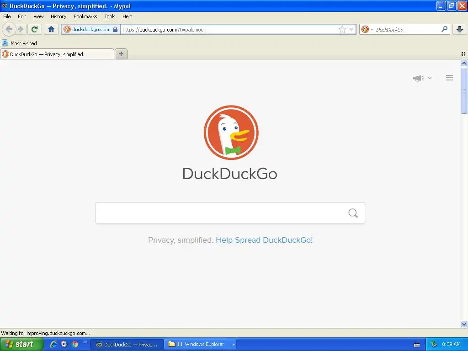Click the system tray network icon
Viewport: 468px width, 351px height.
coord(434,344)
